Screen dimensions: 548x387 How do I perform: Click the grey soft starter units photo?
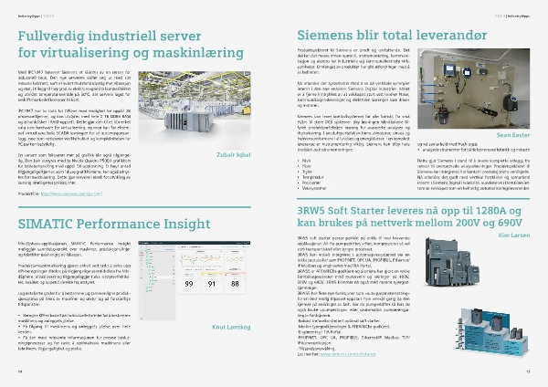click(452, 261)
